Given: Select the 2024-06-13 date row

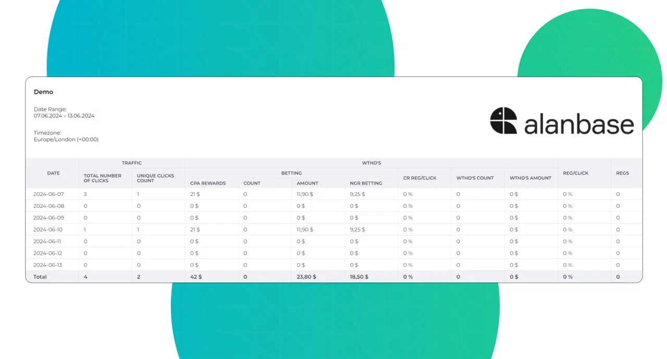Looking at the screenshot, I should [x=48, y=265].
